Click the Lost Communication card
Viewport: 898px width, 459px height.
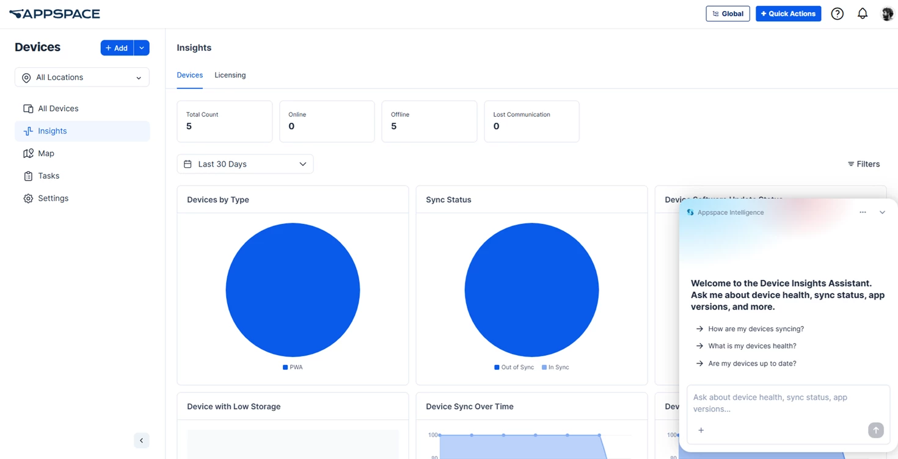click(531, 121)
